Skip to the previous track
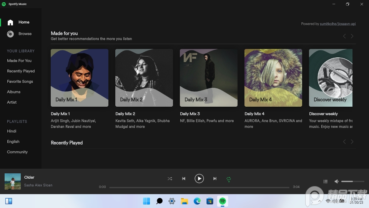This screenshot has width=369, height=208. [x=184, y=179]
